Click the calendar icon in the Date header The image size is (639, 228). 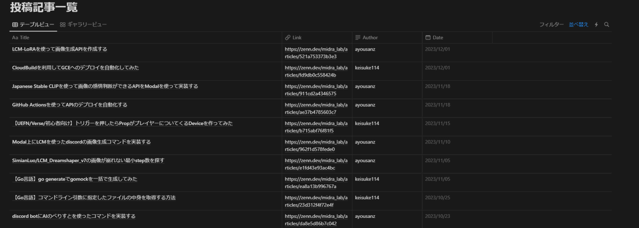point(428,38)
